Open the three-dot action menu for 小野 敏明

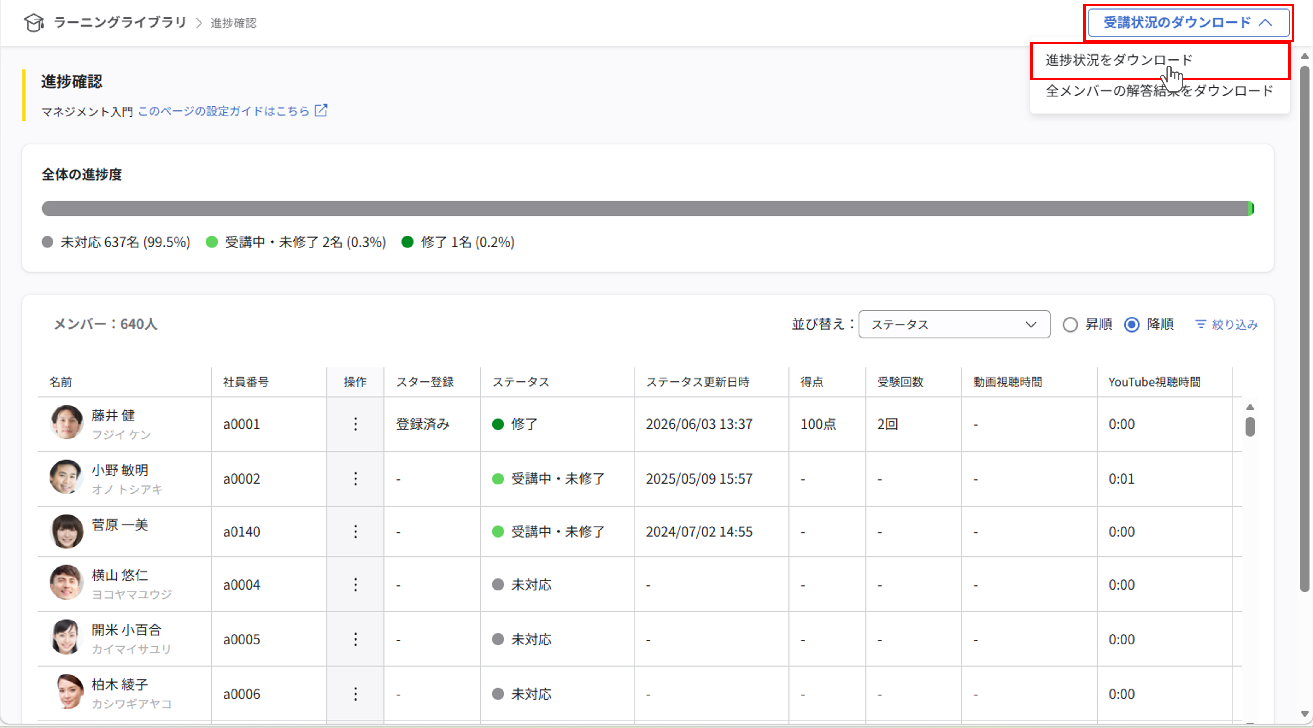355,478
